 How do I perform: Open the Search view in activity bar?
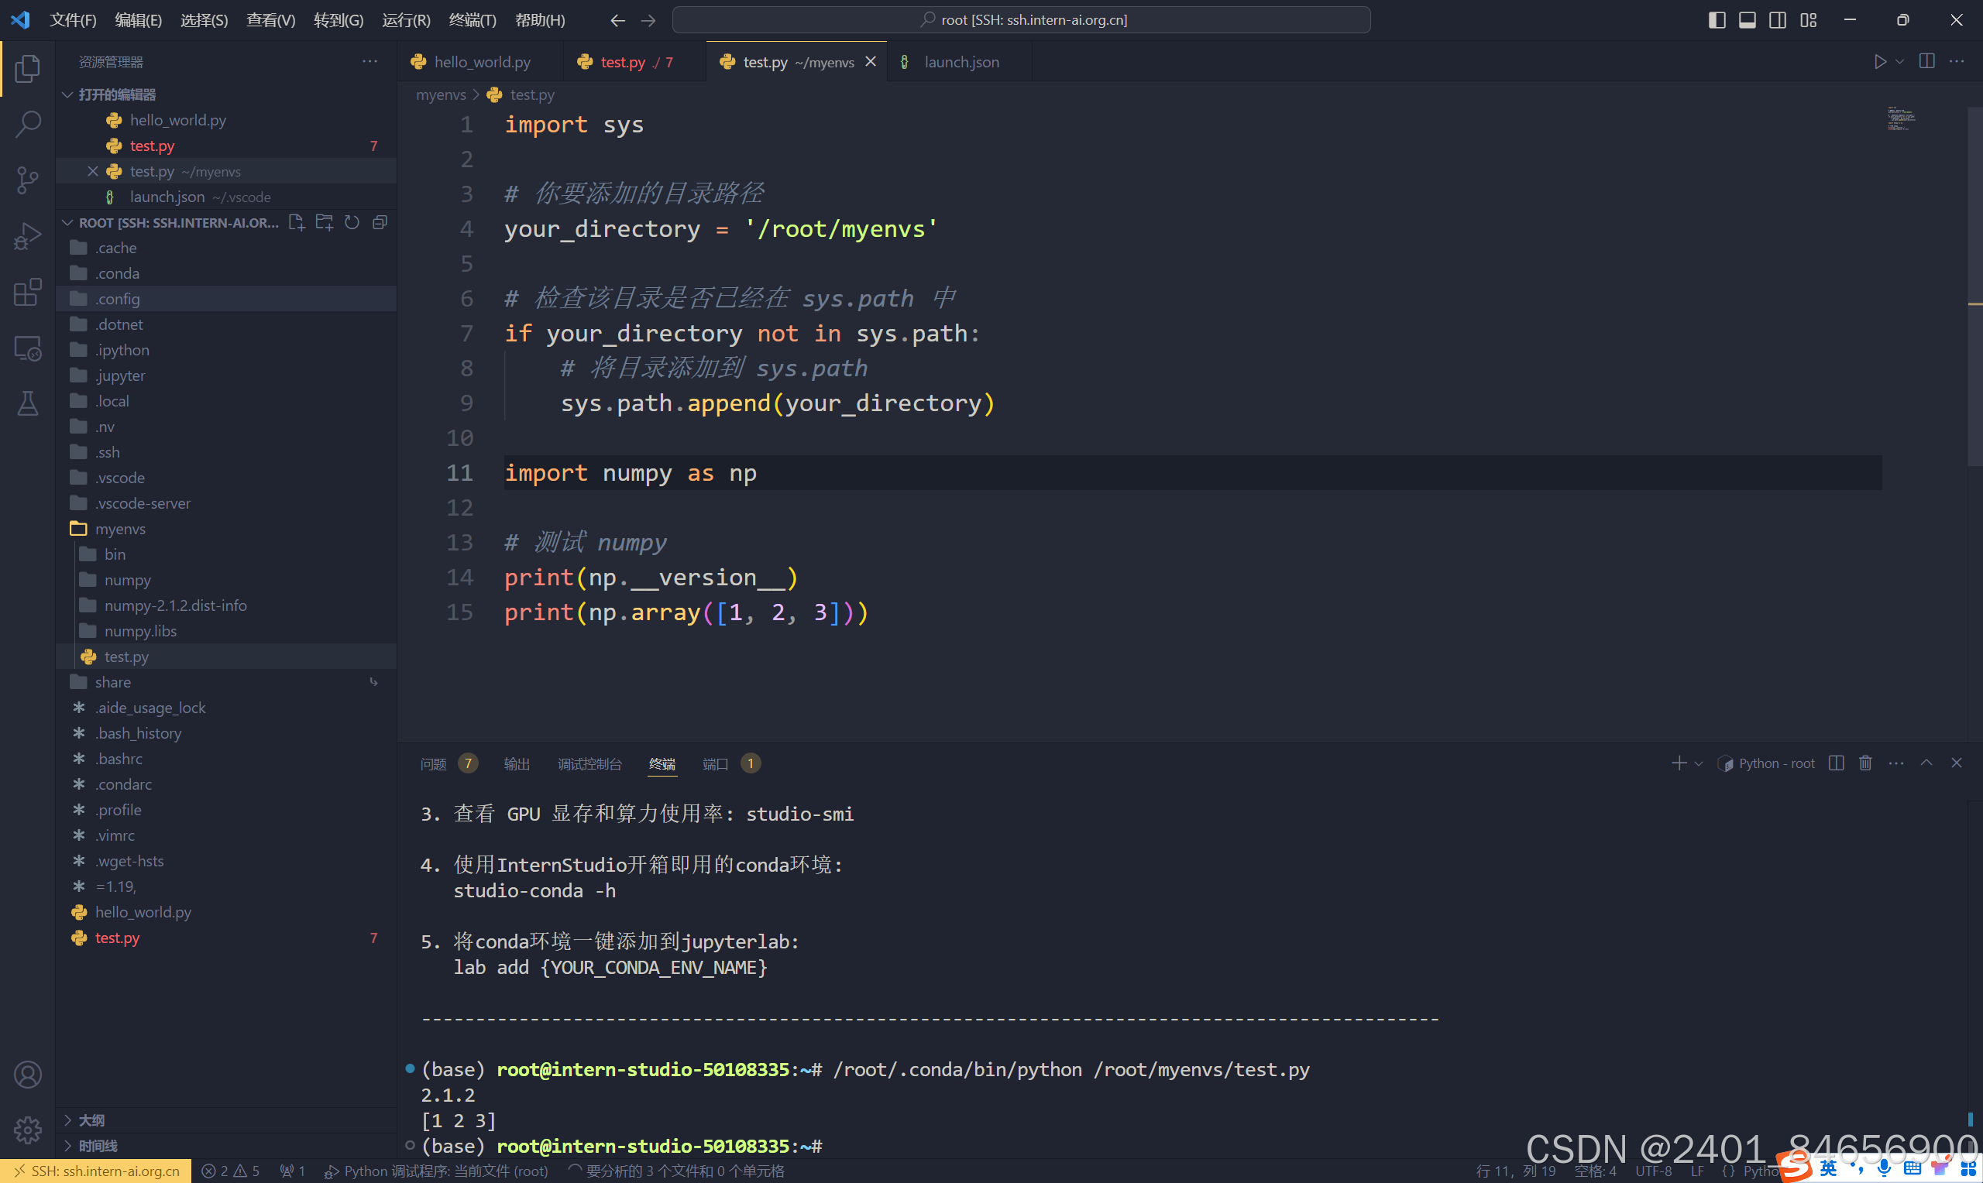coord(28,124)
